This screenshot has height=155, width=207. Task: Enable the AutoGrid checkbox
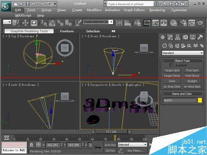tap(171, 65)
